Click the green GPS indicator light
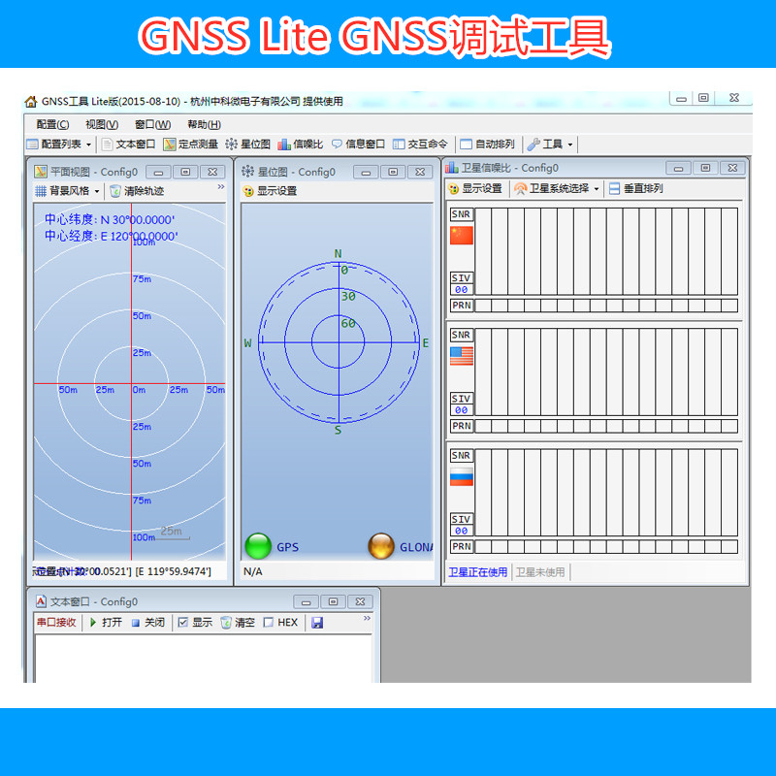This screenshot has width=776, height=776. pos(258,546)
